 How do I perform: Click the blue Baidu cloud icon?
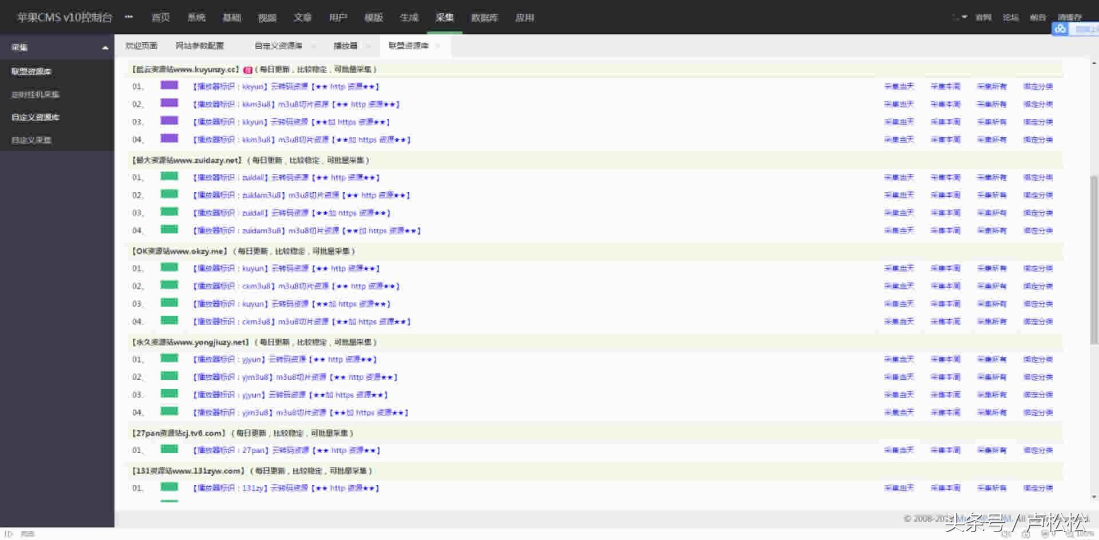click(x=1060, y=29)
